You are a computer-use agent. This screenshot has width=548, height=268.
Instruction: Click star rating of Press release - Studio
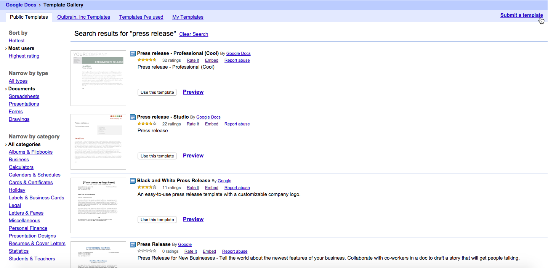(x=147, y=124)
